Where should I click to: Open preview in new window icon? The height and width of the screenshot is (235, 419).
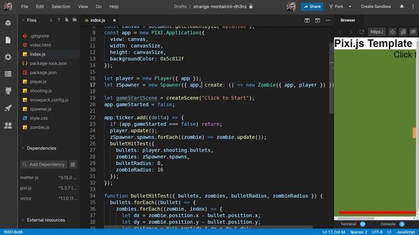tap(413, 32)
